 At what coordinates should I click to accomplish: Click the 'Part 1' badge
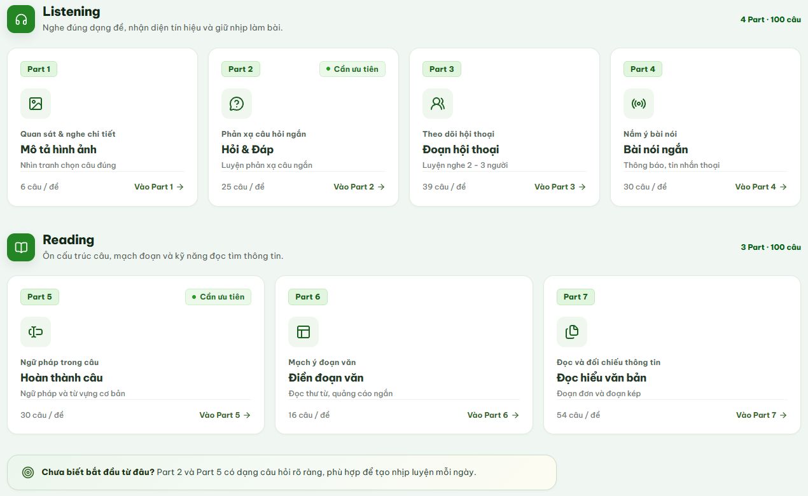39,69
